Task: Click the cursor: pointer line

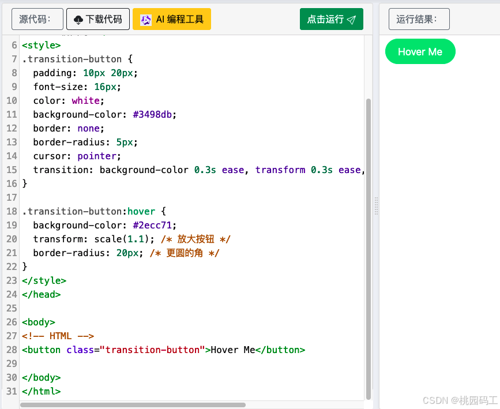Action: point(77,156)
